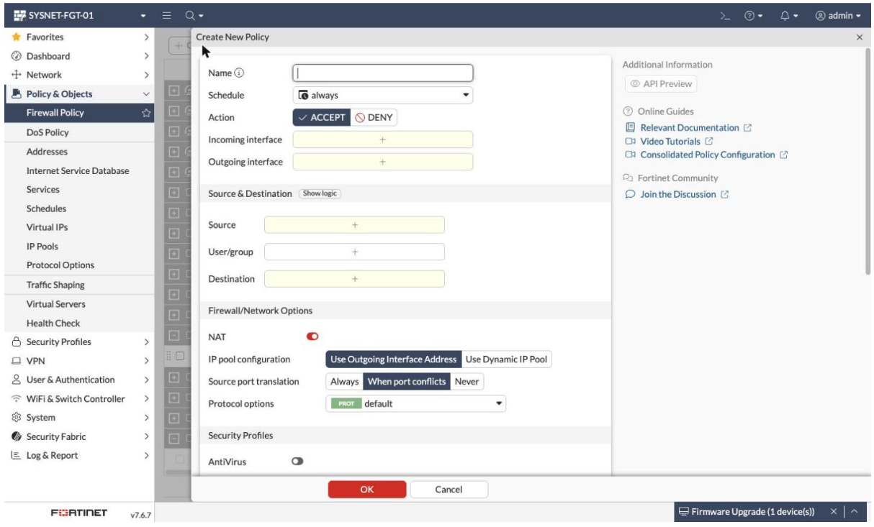Close the Create New Policy panel
Viewport: 874px width, 527px height.
(860, 37)
